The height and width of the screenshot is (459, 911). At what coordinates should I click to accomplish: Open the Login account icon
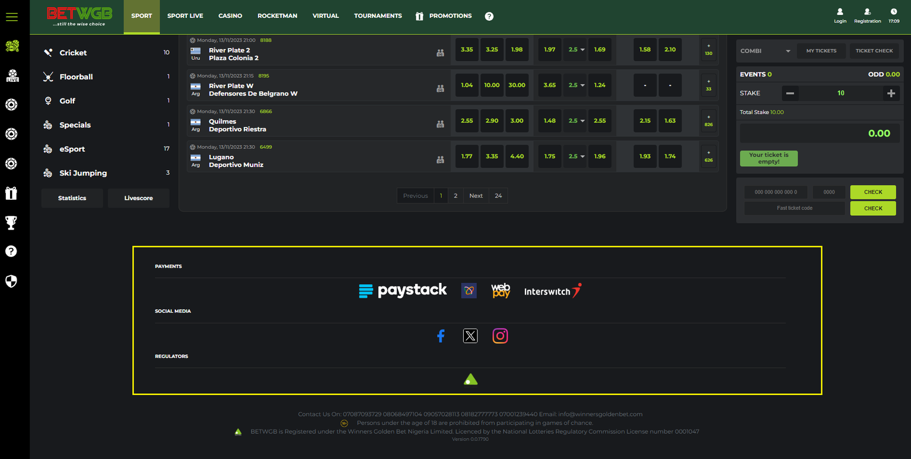(x=840, y=14)
